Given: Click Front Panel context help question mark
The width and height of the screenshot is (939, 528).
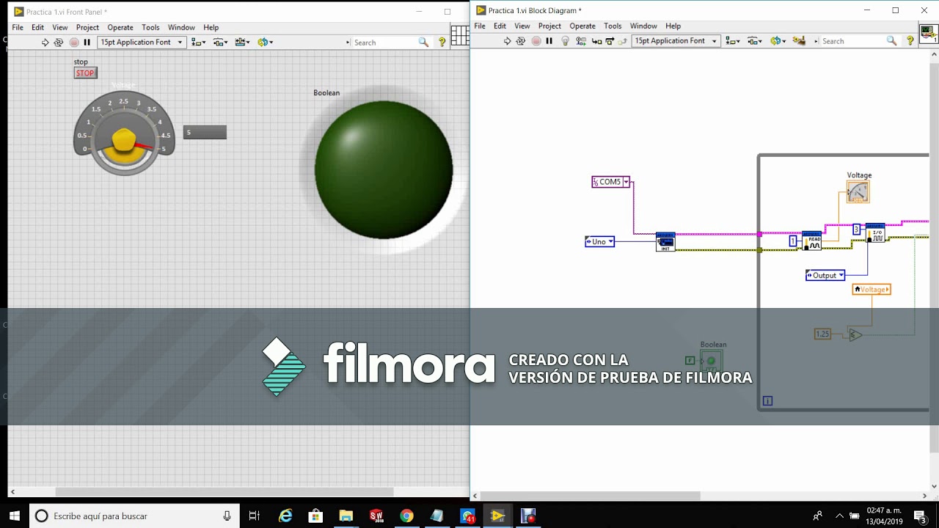Looking at the screenshot, I should tap(442, 43).
